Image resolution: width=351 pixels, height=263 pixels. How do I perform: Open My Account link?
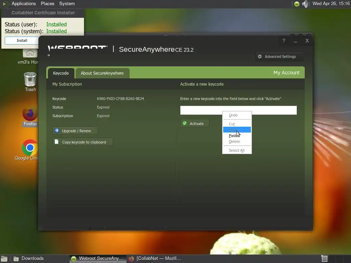point(286,73)
